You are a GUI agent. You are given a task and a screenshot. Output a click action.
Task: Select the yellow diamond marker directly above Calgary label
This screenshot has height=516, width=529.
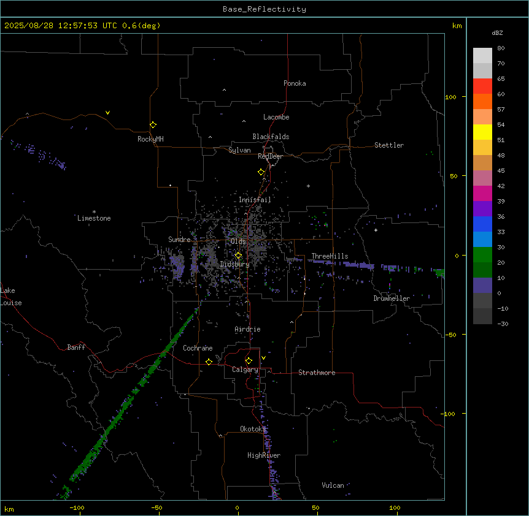(x=249, y=361)
